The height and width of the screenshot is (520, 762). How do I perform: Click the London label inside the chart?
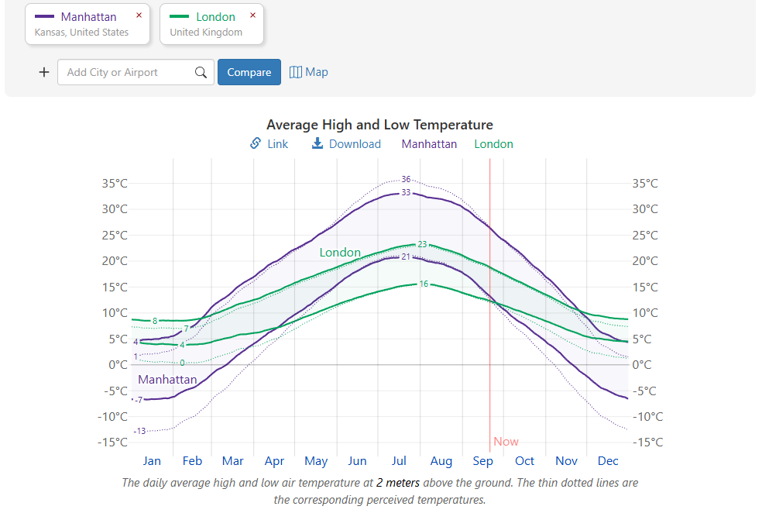click(340, 253)
